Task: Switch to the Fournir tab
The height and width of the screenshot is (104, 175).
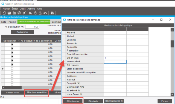Action: (x=12, y=22)
